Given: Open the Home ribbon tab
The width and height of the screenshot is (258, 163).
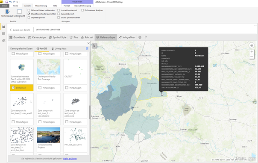Looking at the screenshot, I should coord(15,6).
